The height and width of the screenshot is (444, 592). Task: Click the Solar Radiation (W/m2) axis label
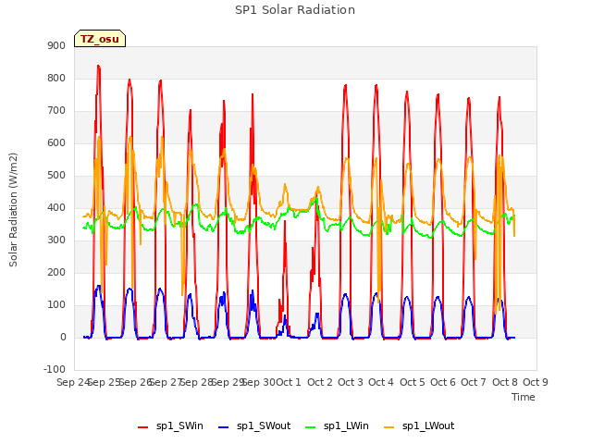pyautogui.click(x=13, y=210)
